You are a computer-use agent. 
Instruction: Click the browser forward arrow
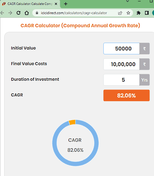pyautogui.click(x=10, y=13)
